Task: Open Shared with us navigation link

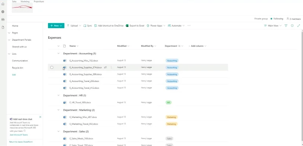Action: (19, 47)
